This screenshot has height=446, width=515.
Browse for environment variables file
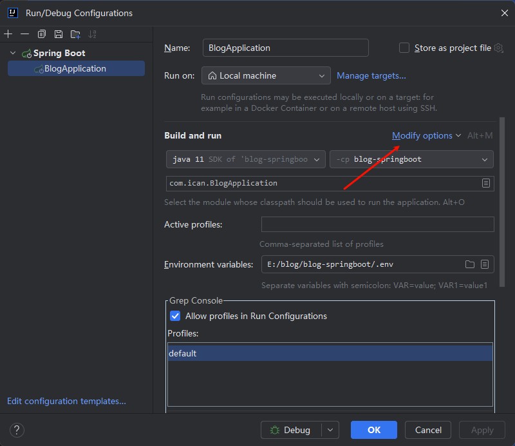click(x=470, y=264)
